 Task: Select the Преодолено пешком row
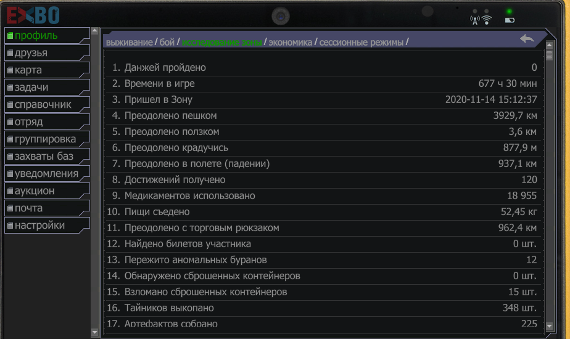(323, 115)
